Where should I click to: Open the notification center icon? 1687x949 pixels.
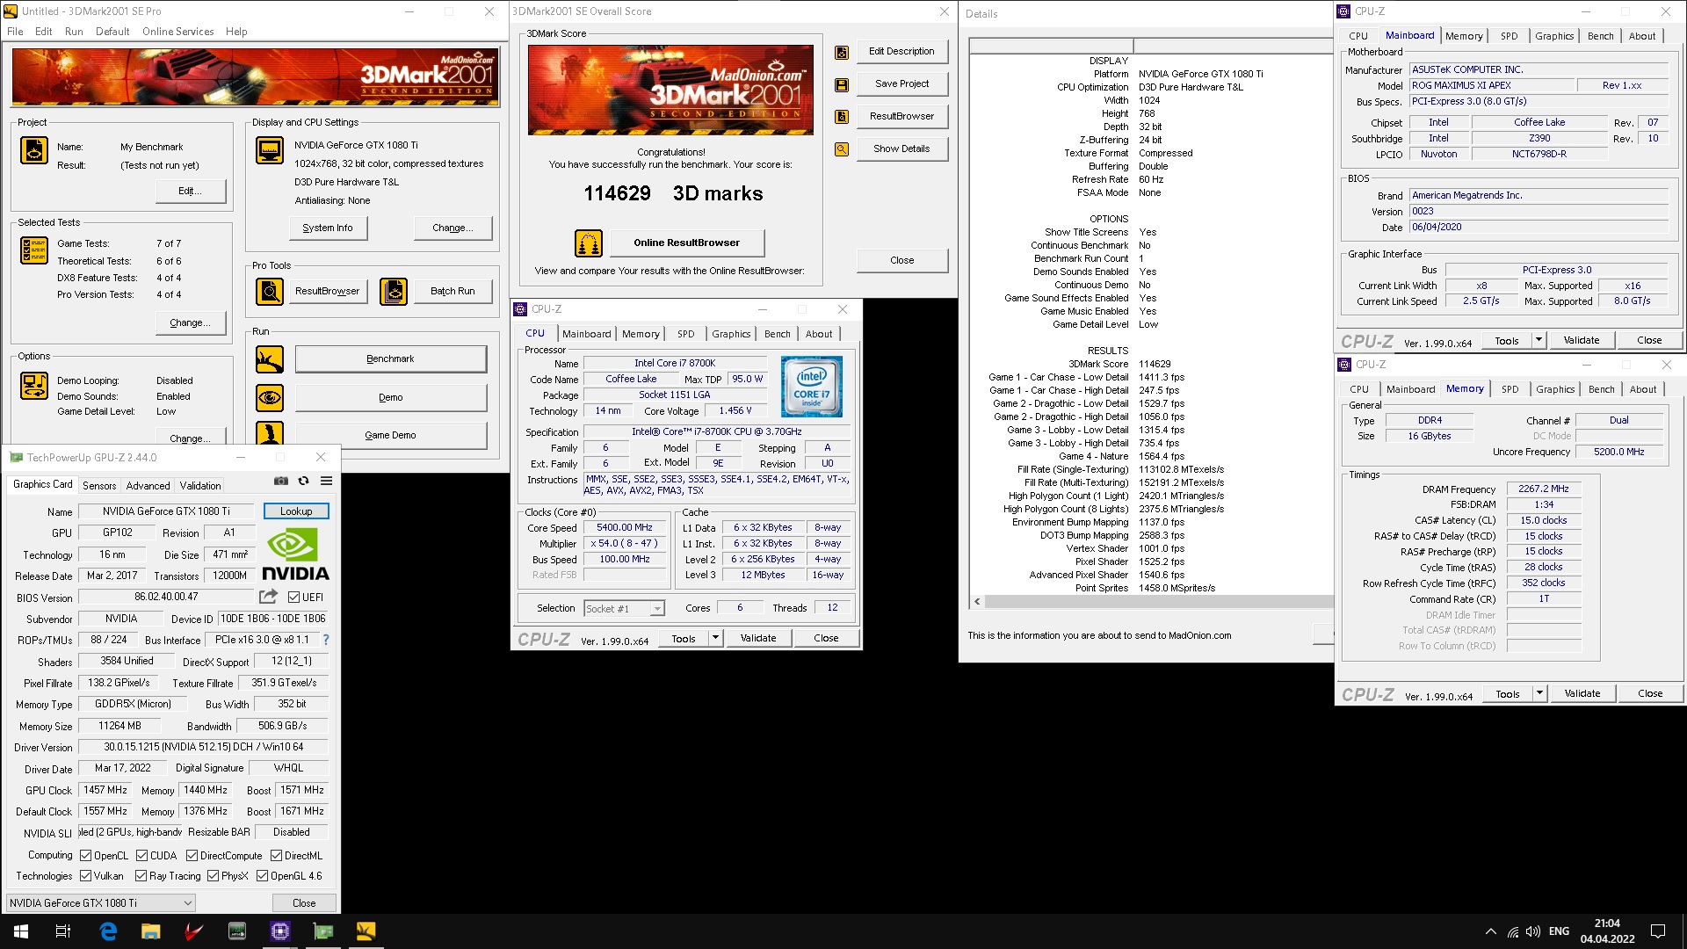[x=1658, y=931]
